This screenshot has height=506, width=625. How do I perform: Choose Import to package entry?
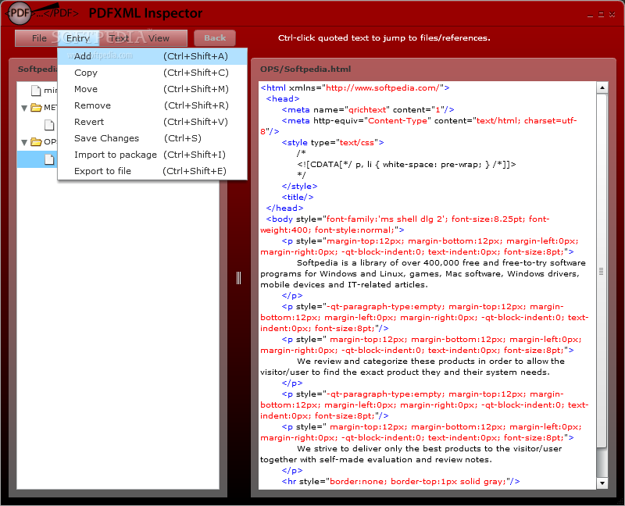click(152, 155)
